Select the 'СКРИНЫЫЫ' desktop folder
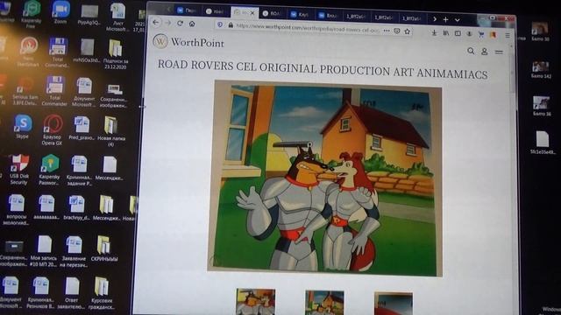561x315 pixels. pos(104,248)
